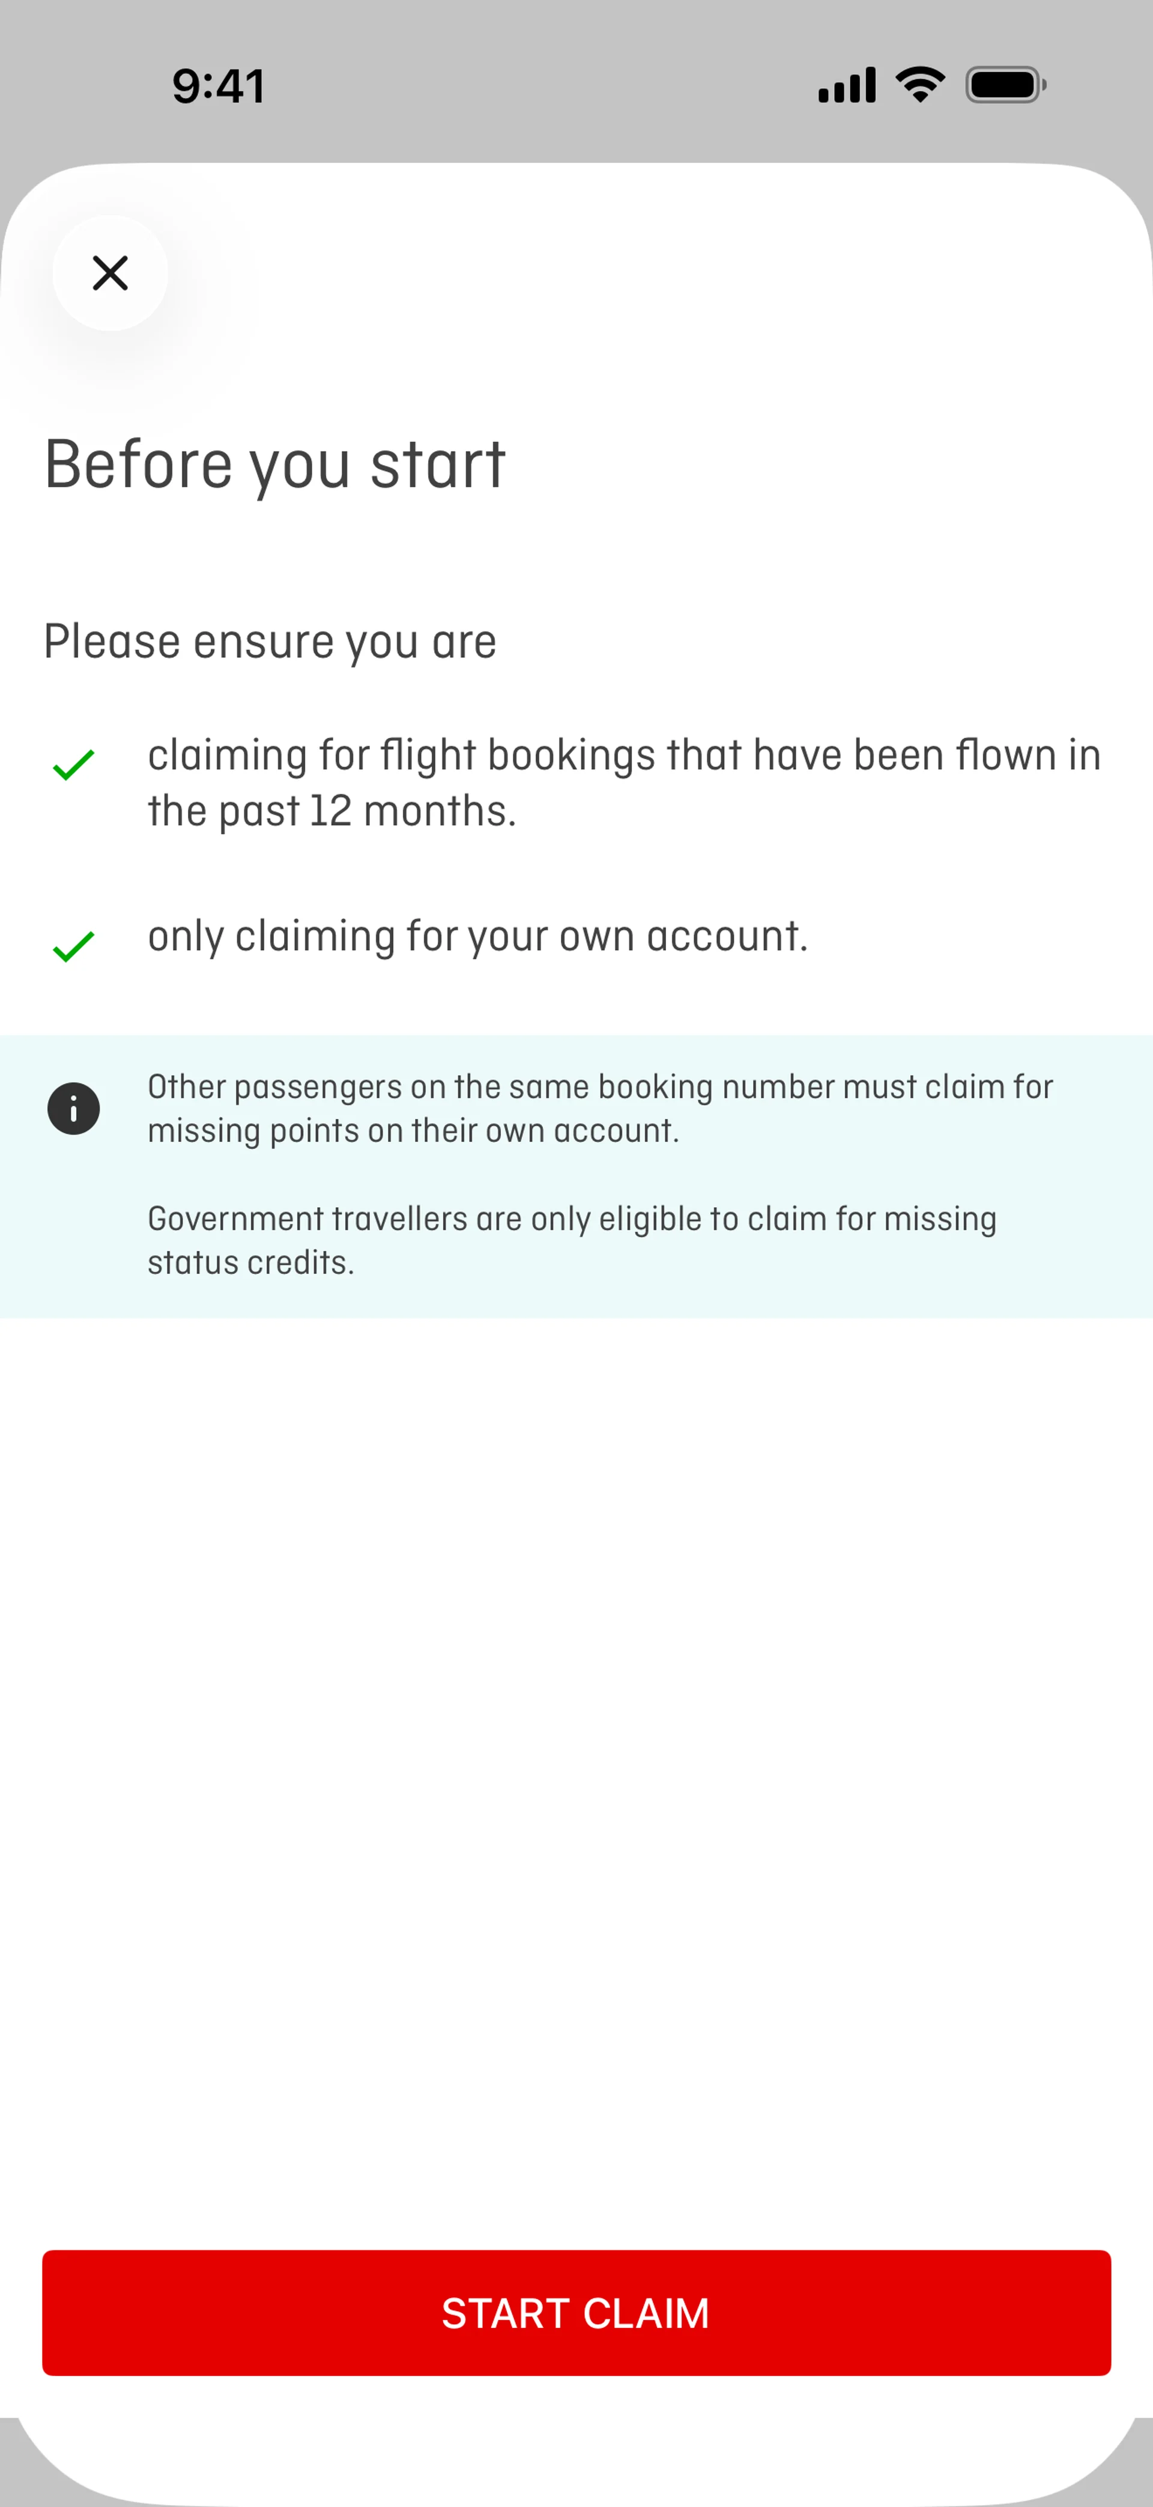The height and width of the screenshot is (2507, 1153).
Task: Tap the 9:41 clock in status bar
Action: point(219,86)
